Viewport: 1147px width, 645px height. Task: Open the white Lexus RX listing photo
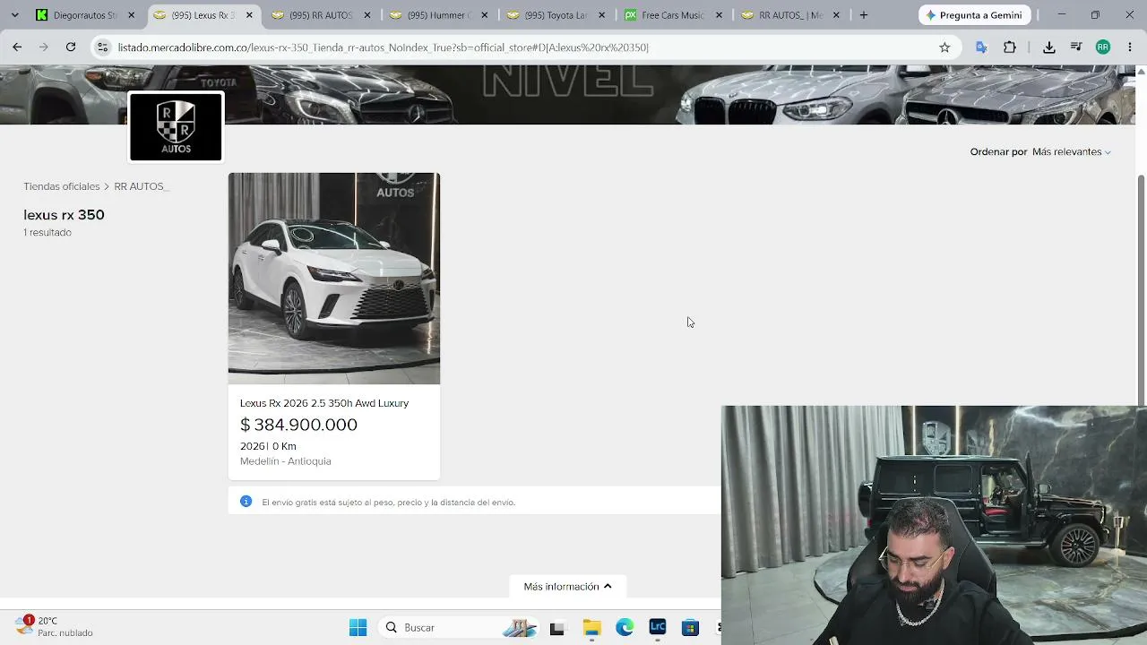point(334,279)
